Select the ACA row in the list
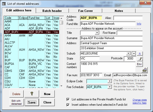 pyautogui.click(x=32, y=25)
